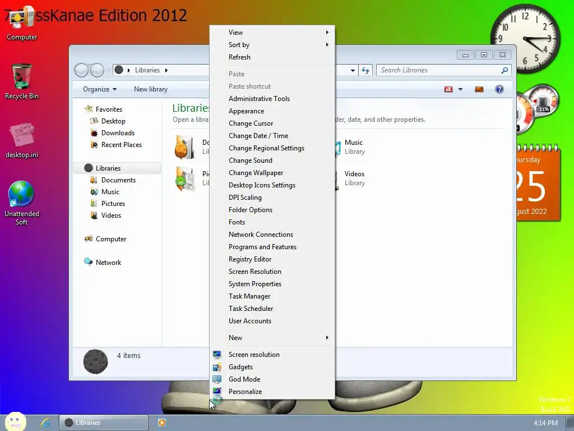Click the Personalize menu icon

217,391
